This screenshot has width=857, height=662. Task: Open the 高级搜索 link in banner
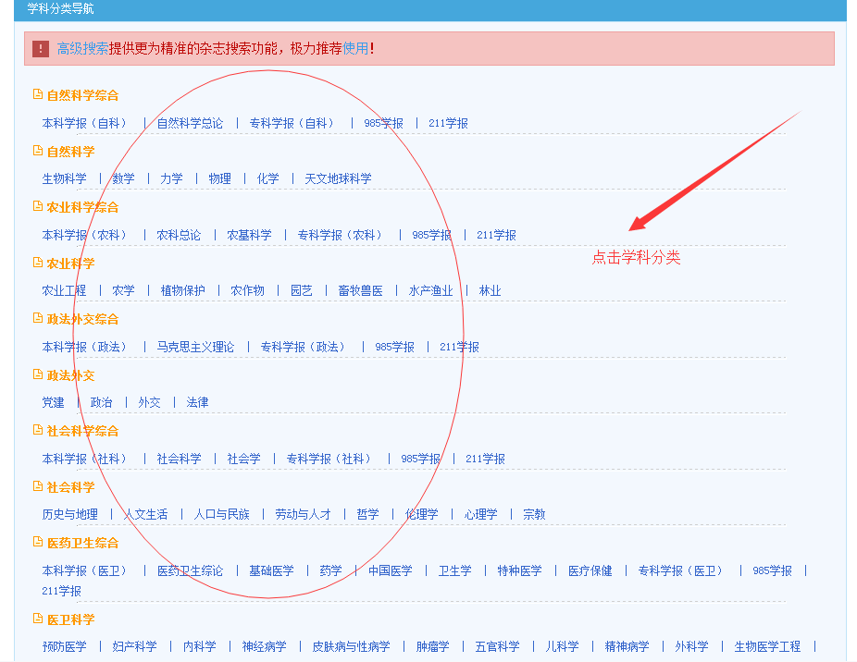(x=82, y=49)
